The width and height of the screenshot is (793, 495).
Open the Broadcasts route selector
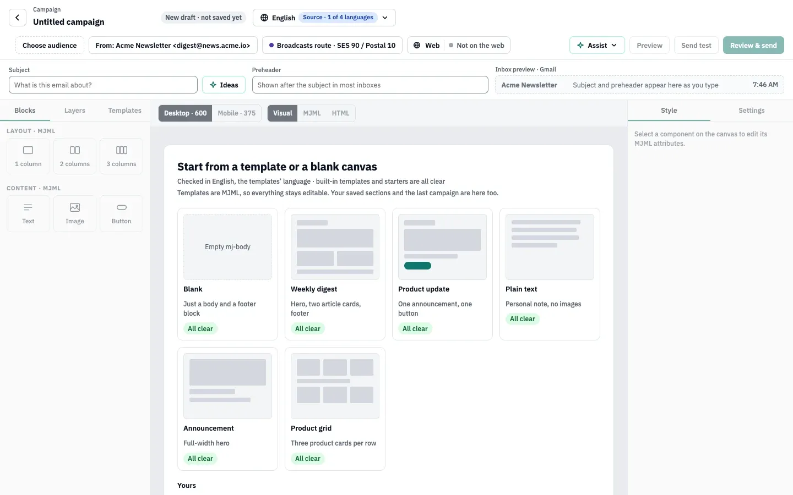(332, 45)
